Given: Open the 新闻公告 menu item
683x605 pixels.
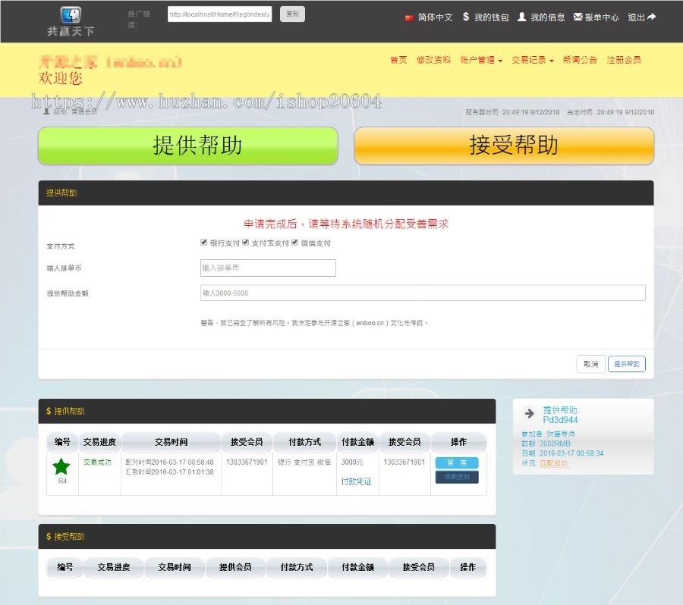Looking at the screenshot, I should tap(580, 60).
